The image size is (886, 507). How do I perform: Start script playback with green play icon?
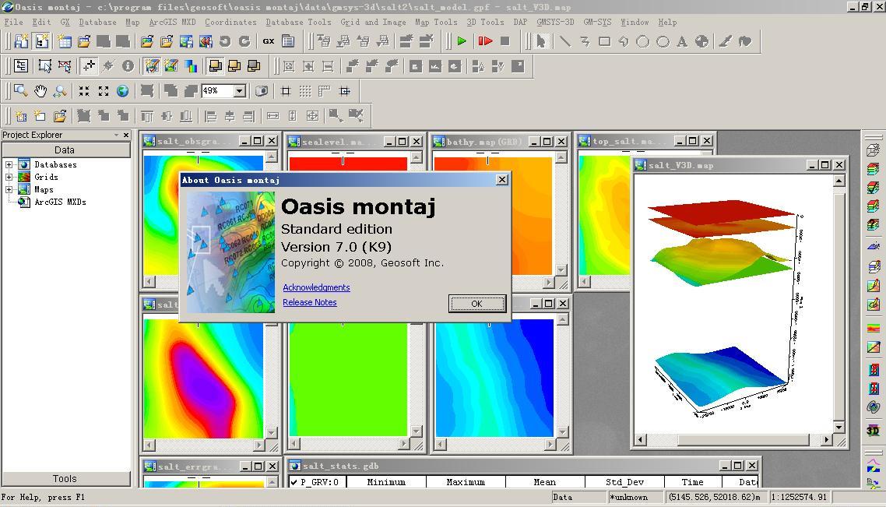[462, 41]
